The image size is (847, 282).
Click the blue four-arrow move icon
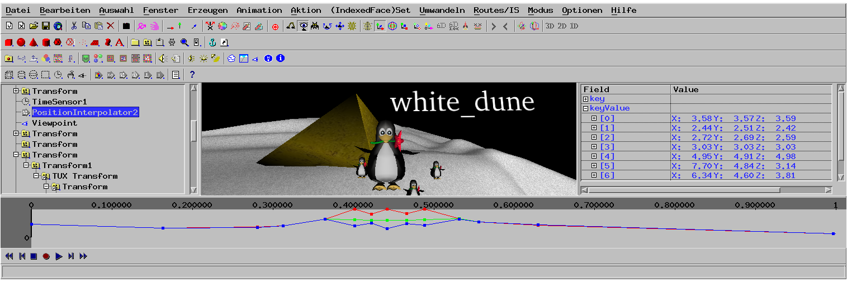point(339,26)
